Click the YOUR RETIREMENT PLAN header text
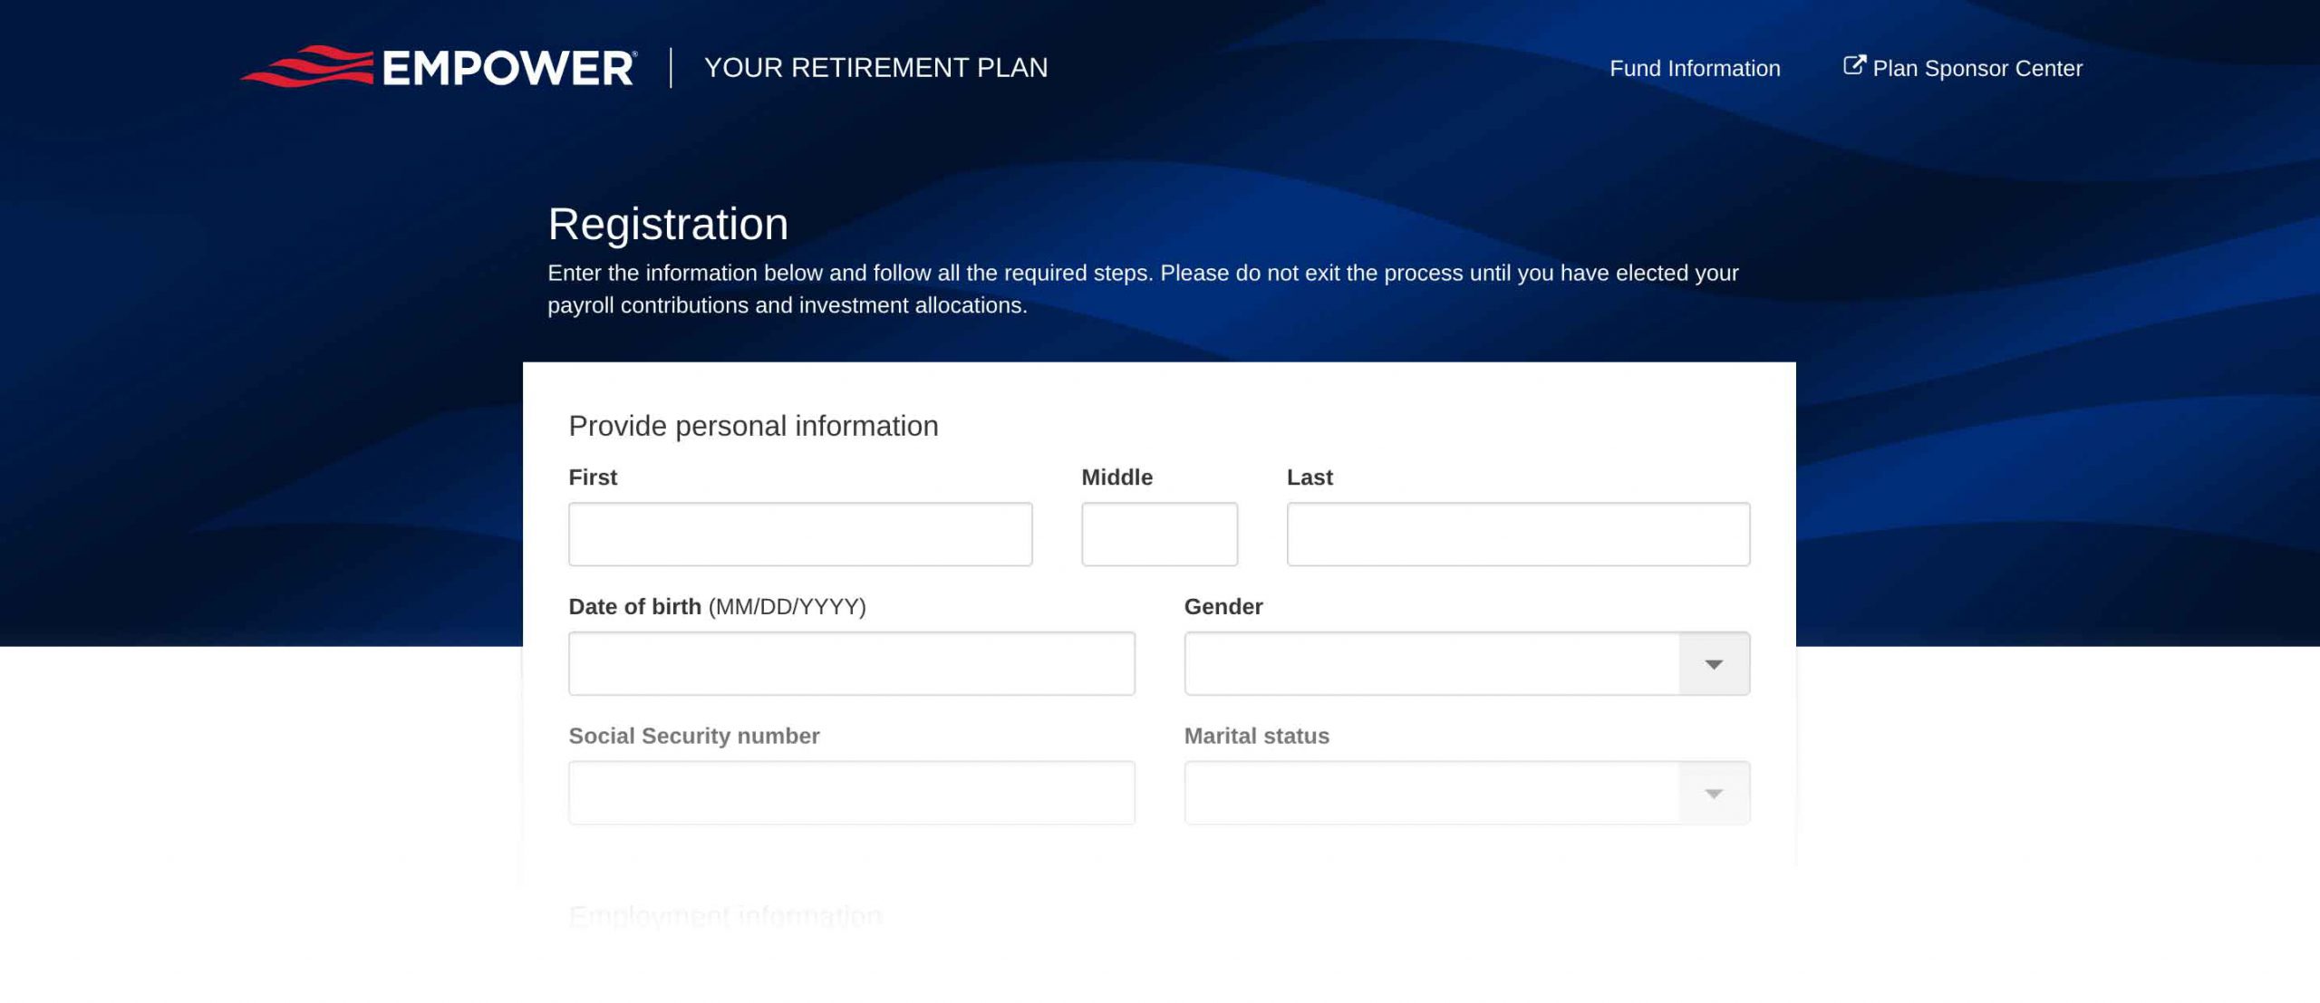Screen dimensions: 2320x1003 876,67
